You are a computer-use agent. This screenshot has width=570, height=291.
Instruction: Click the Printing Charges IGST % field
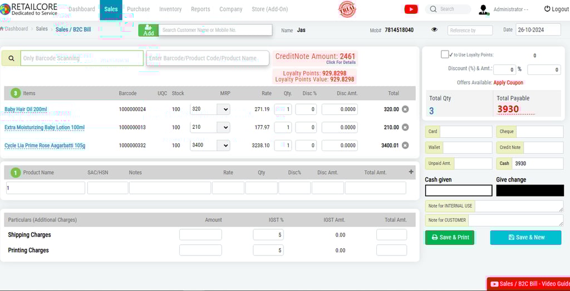pos(268,250)
